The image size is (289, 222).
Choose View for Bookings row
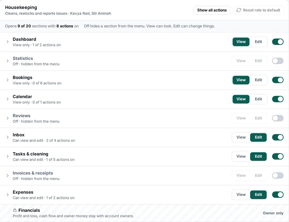coord(241,80)
